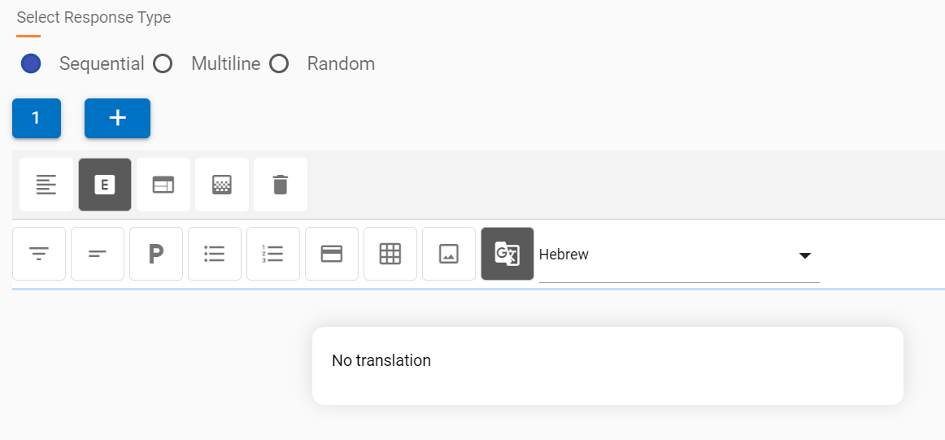Viewport: 945px width, 440px height.
Task: Click the dark square E icon
Action: point(105,185)
